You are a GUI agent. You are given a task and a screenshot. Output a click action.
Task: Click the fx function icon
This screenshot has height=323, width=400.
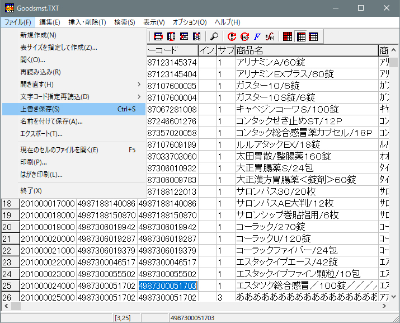270,37
